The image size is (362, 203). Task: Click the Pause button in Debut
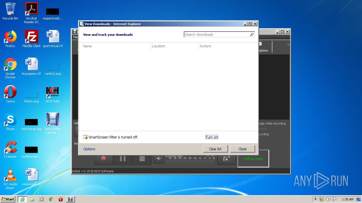coord(123,159)
